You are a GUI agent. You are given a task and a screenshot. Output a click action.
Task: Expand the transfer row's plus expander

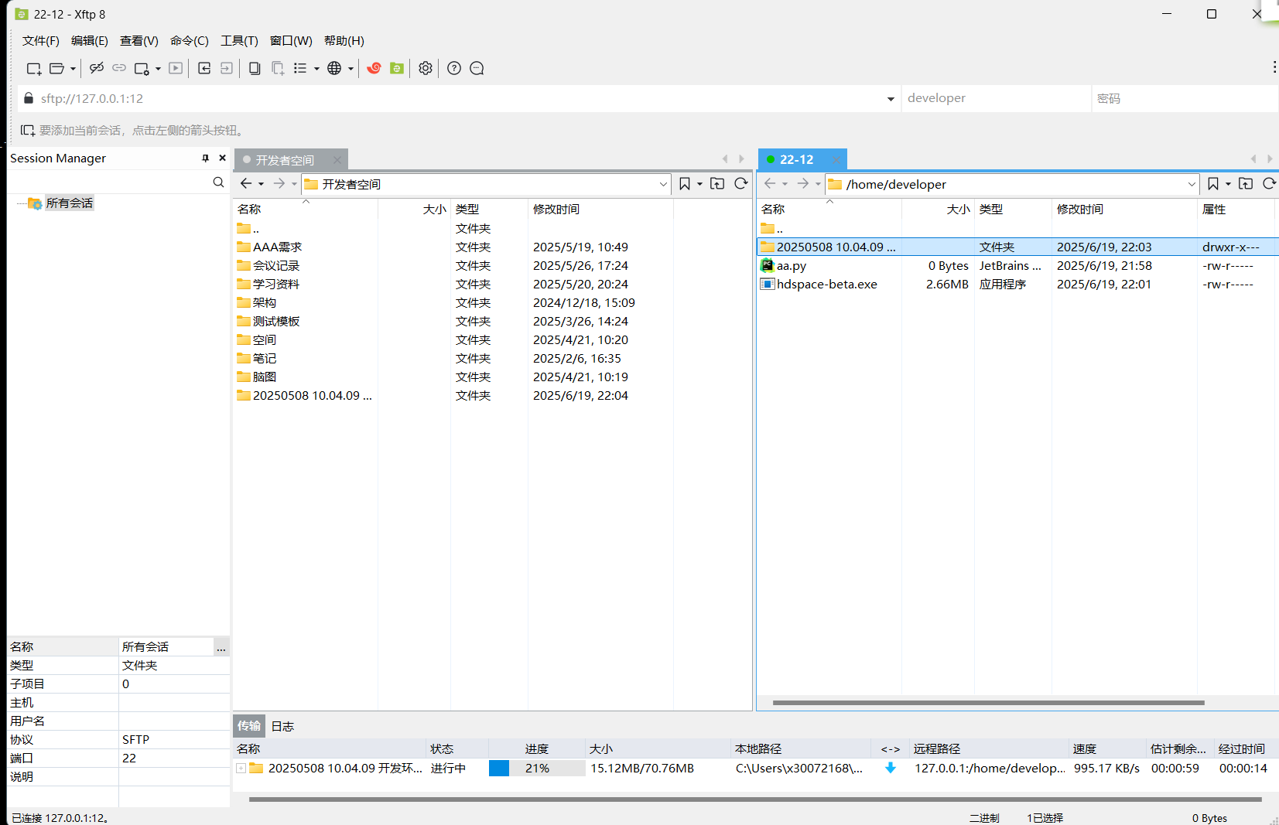click(241, 768)
